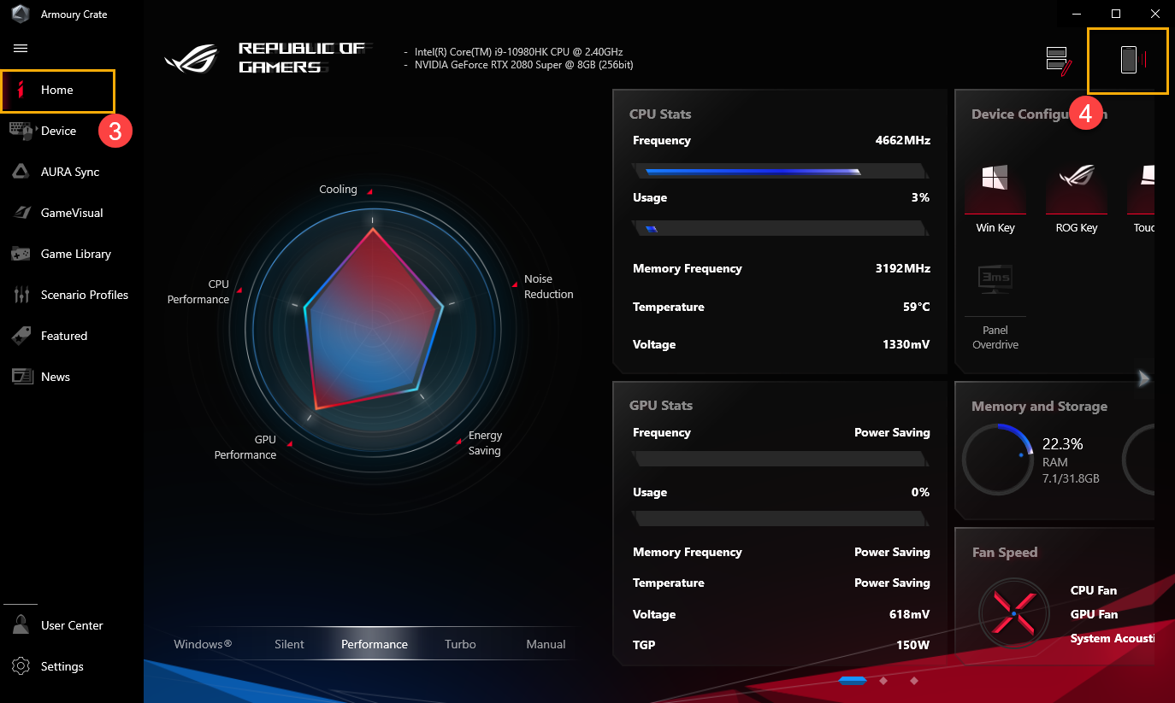Click the GPU Usage progress bar
The image size is (1175, 703).
tap(780, 518)
